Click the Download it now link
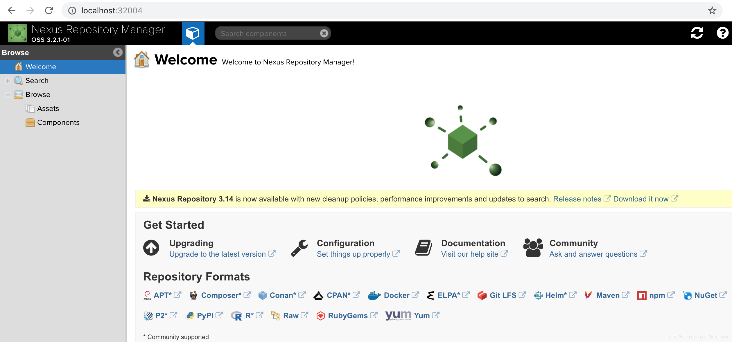 (x=641, y=199)
